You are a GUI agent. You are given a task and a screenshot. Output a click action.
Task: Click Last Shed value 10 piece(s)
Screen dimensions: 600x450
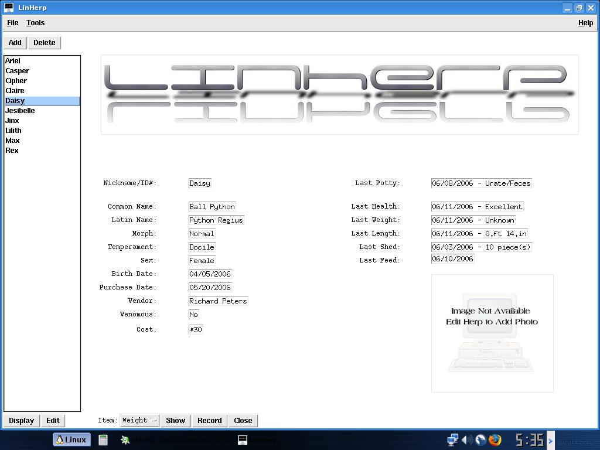point(482,247)
